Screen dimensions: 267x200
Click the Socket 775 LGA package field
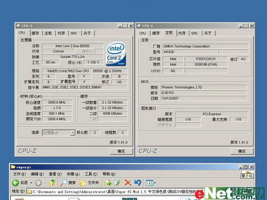click(73, 57)
